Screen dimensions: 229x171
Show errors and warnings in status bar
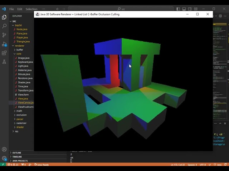coord(13,165)
